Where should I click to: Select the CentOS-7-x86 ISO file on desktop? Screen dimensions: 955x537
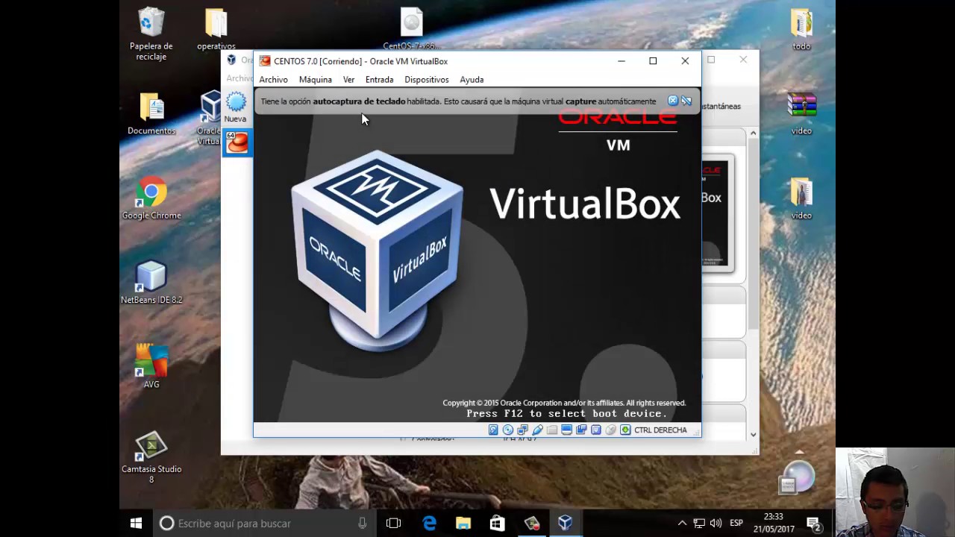tap(411, 29)
